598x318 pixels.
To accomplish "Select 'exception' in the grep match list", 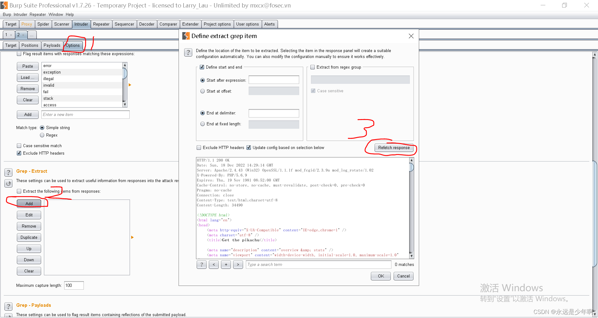I will pos(82,72).
